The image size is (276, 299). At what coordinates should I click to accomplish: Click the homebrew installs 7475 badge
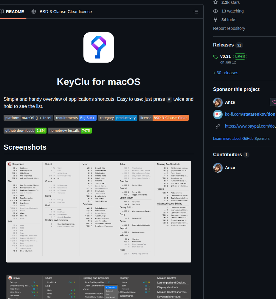pyautogui.click(x=69, y=131)
